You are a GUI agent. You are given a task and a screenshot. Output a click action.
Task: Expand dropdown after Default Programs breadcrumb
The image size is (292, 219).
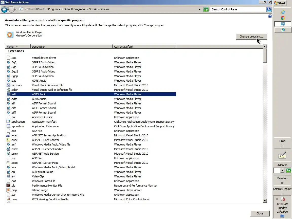point(87,9)
